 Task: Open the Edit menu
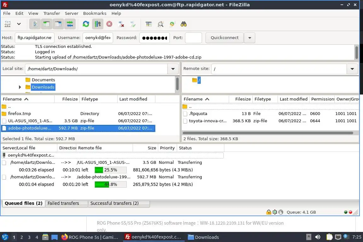pos(19,14)
